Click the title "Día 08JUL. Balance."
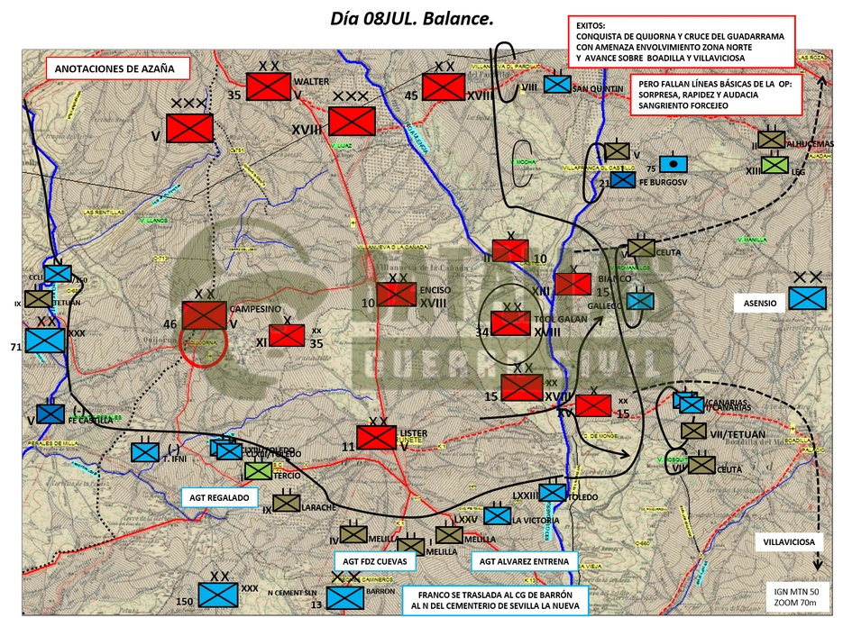The width and height of the screenshot is (843, 618). (x=412, y=19)
